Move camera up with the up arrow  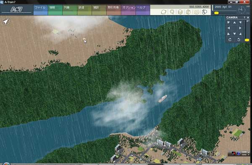coord(234,23)
